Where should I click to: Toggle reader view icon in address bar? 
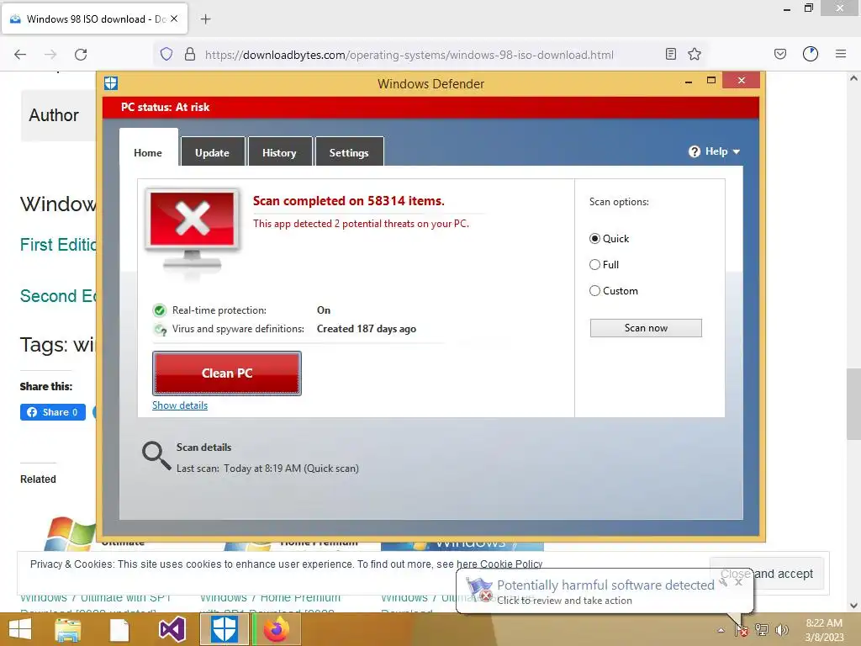click(x=670, y=54)
